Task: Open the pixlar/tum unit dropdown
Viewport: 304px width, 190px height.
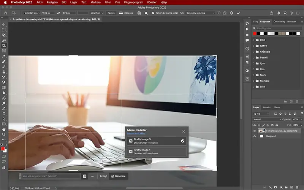Action: click(97, 13)
